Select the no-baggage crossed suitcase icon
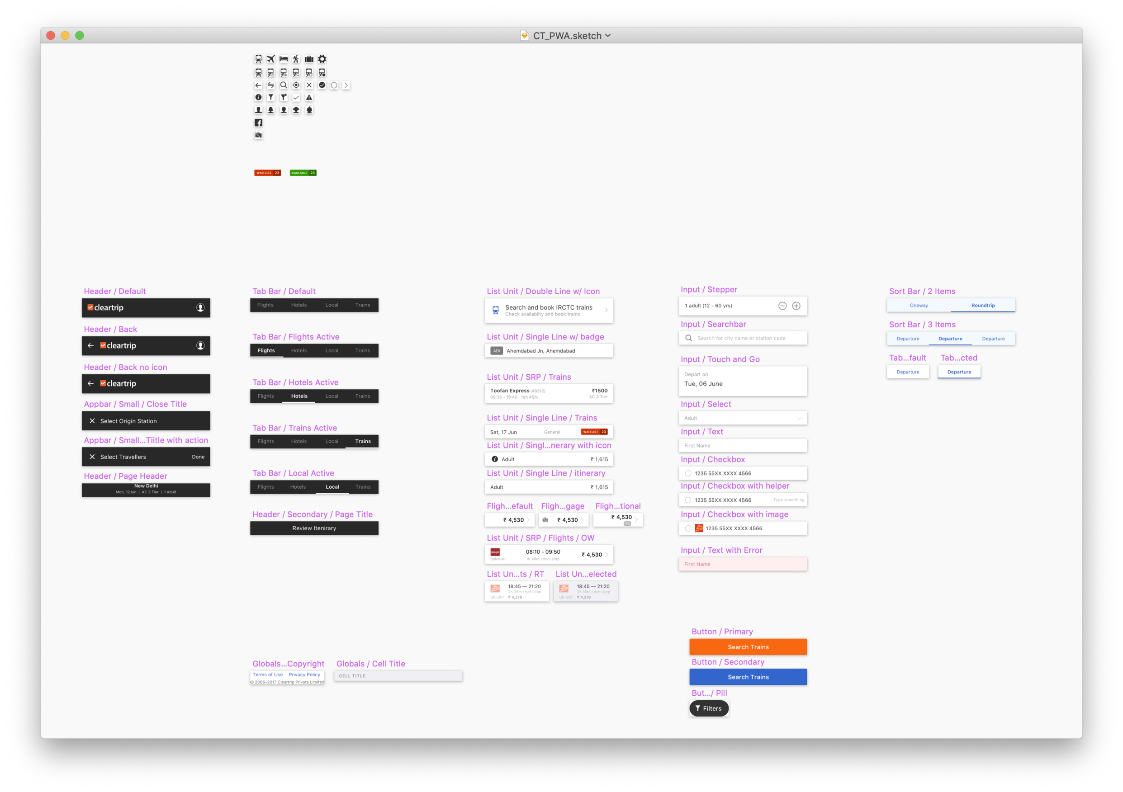1123x792 pixels. [x=258, y=136]
